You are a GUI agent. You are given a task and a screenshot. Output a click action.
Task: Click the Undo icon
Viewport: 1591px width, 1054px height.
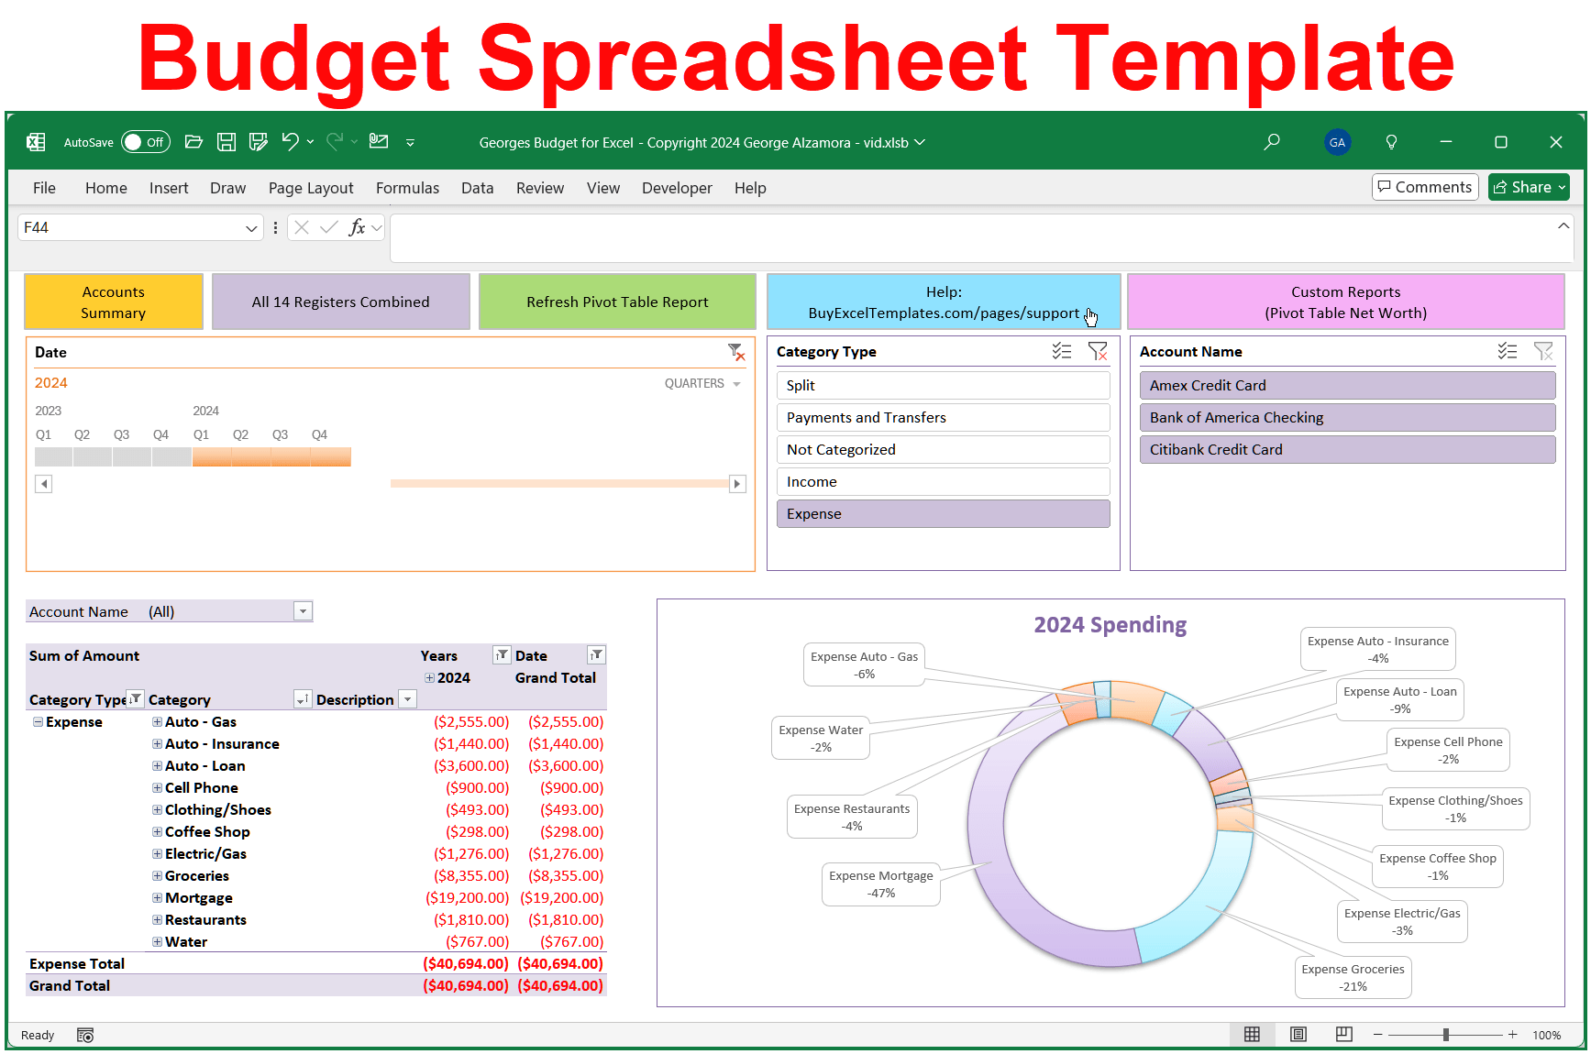click(290, 142)
